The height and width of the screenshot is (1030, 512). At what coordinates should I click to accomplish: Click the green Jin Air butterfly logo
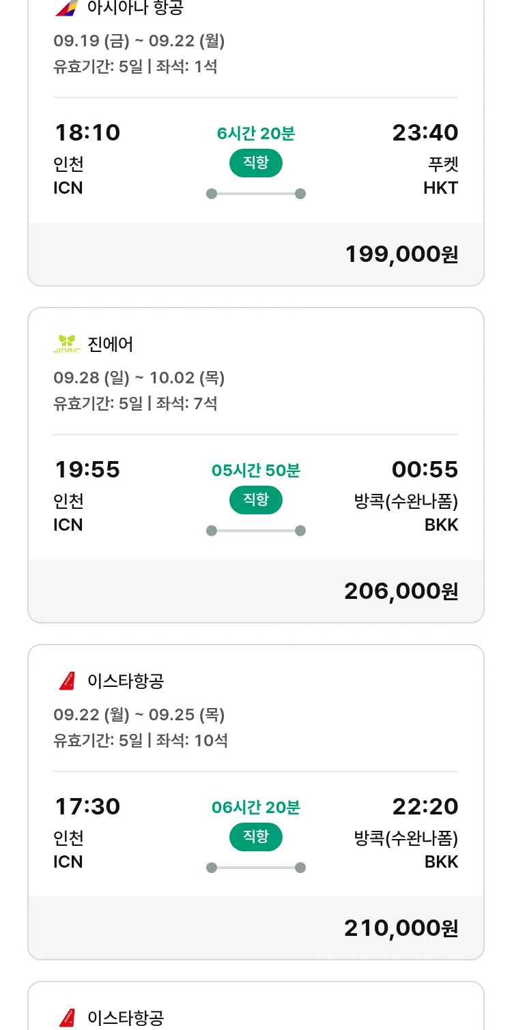tap(67, 344)
